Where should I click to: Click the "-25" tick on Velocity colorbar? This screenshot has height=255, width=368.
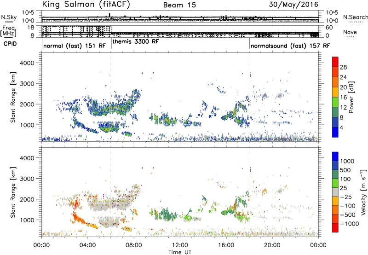(x=346, y=197)
